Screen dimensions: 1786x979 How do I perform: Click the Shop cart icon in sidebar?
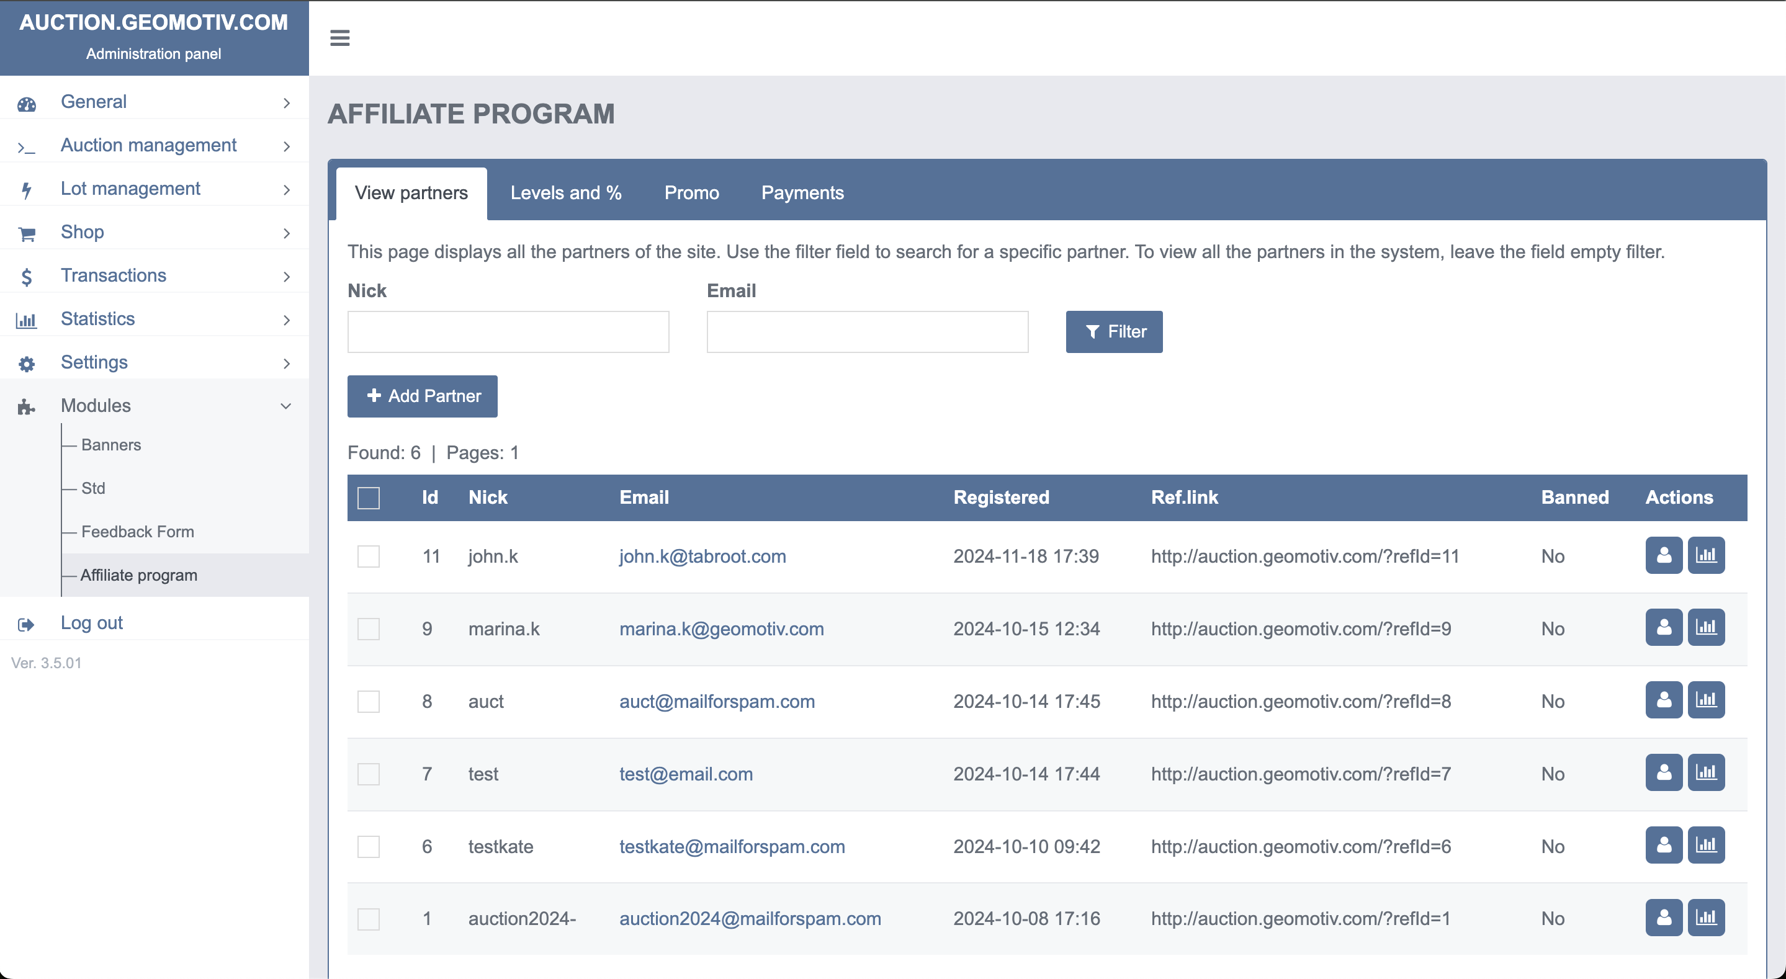click(26, 235)
